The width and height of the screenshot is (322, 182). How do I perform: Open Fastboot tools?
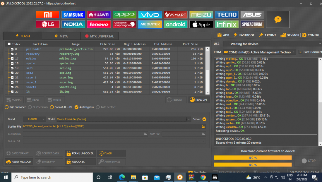tap(244, 35)
